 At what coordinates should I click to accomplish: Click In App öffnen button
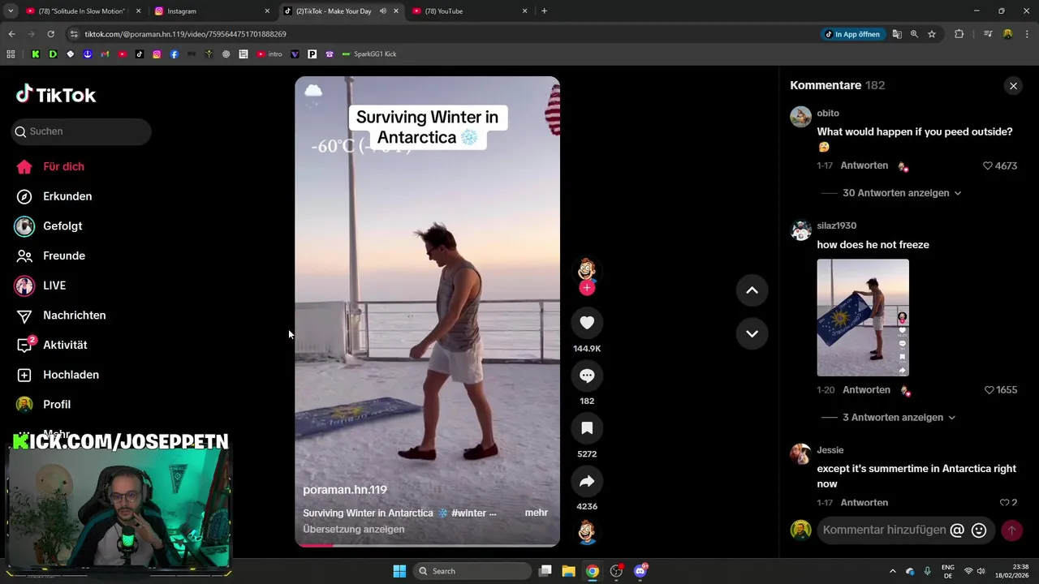(x=852, y=34)
